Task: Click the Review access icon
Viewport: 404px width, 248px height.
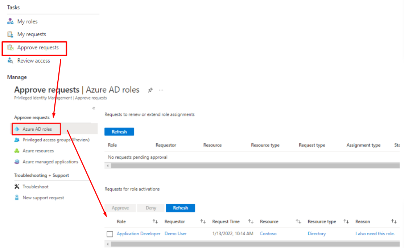Action: tap(10, 61)
